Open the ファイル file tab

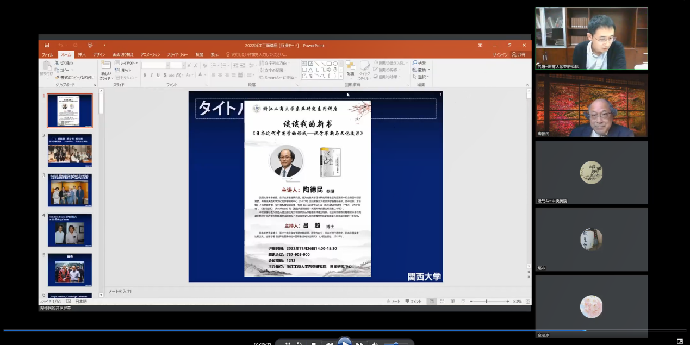47,54
